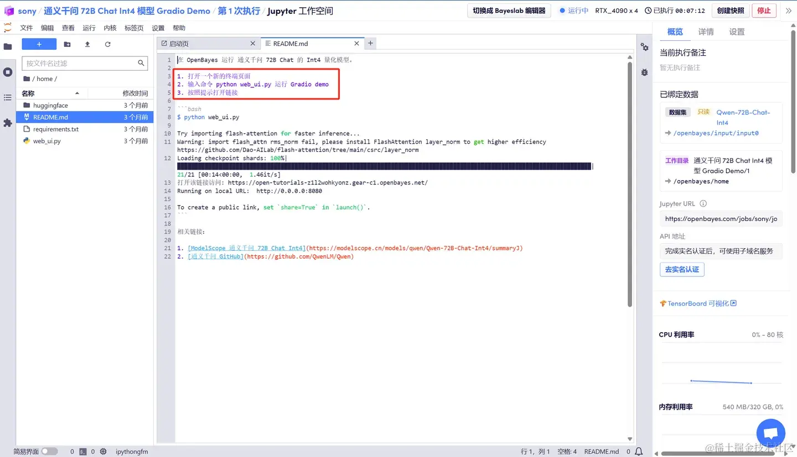Viewport: 797px width, 457px height.
Task: Click the 行 1, 列 1 cursor position status
Action: [x=535, y=451]
